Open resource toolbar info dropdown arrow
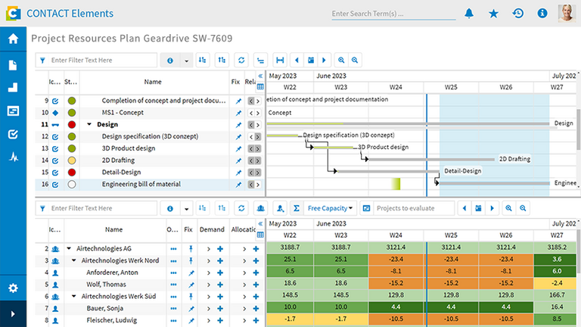Screen dimensions: 581x327 [186, 209]
